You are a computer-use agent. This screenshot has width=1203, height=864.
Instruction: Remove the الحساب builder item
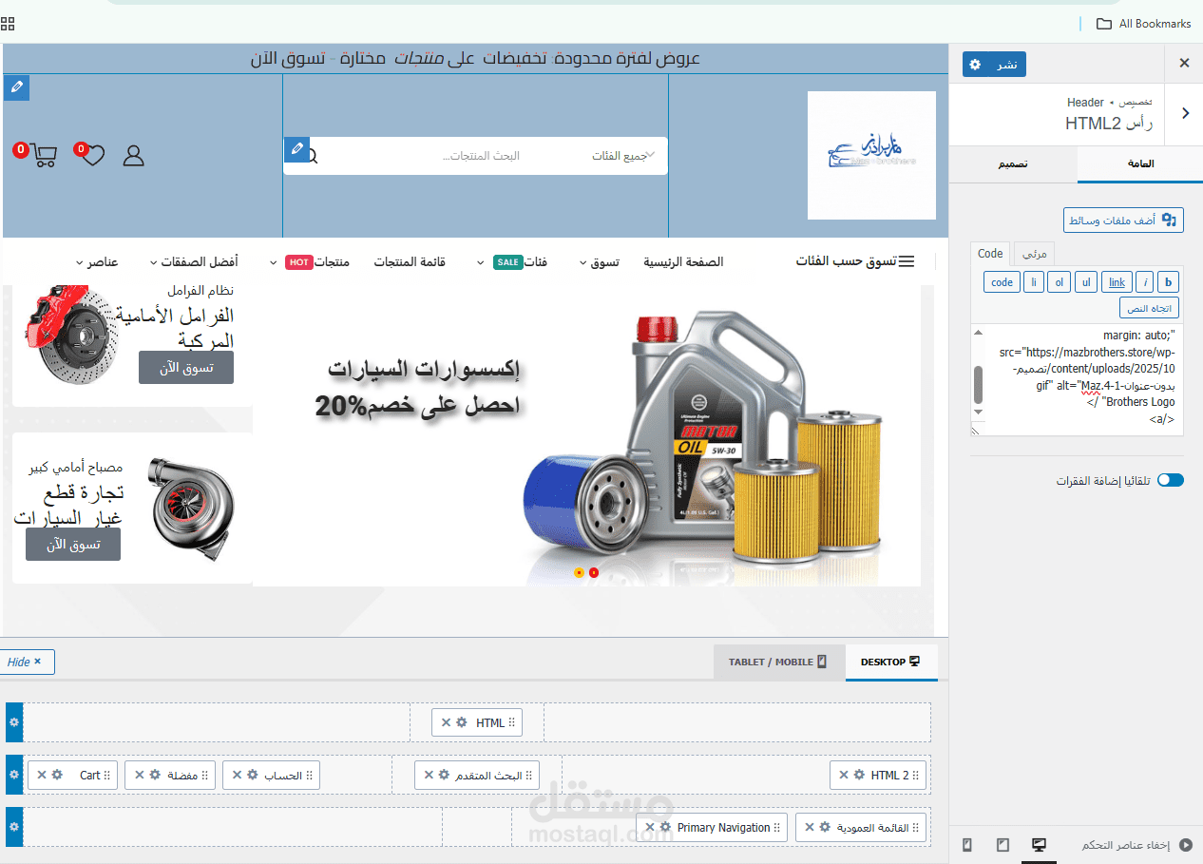tap(237, 775)
